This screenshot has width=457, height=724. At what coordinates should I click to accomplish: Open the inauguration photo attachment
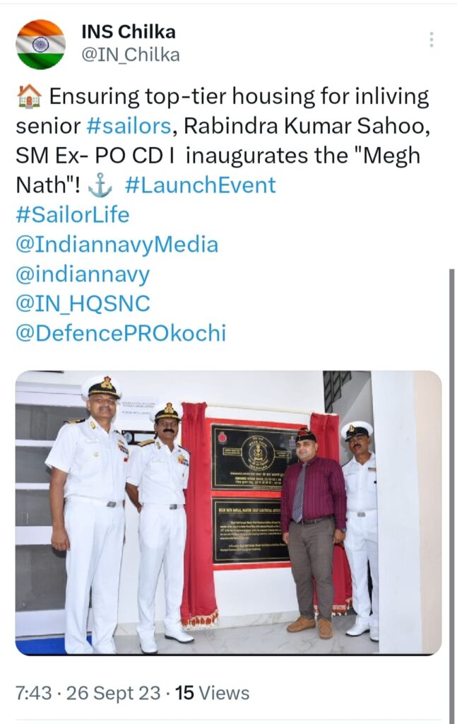click(229, 513)
